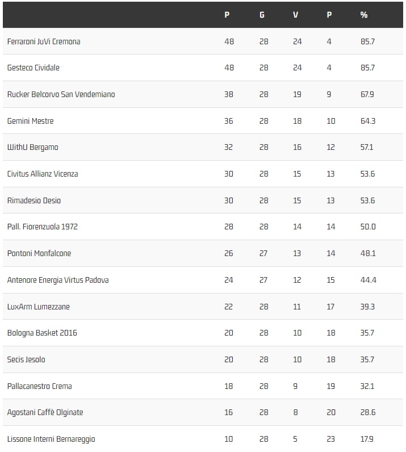Open Pallacanestro Crema team entry
This screenshot has height=452, width=406.
click(x=39, y=386)
